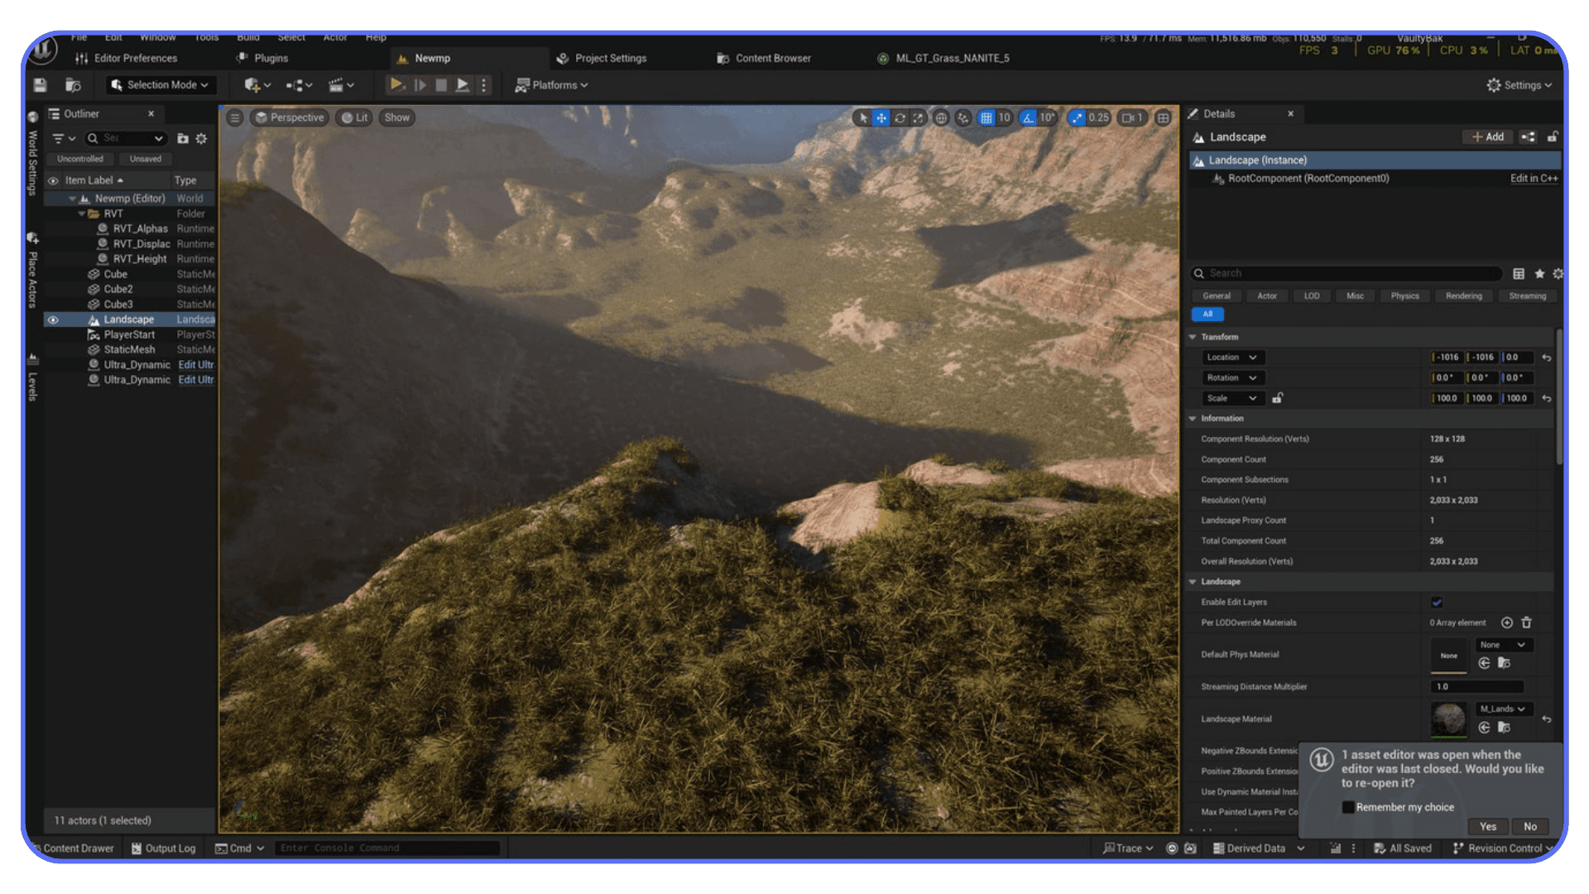Viewport: 1589px width, 894px height.
Task: Select the Physics filter in Details
Action: [x=1404, y=296]
